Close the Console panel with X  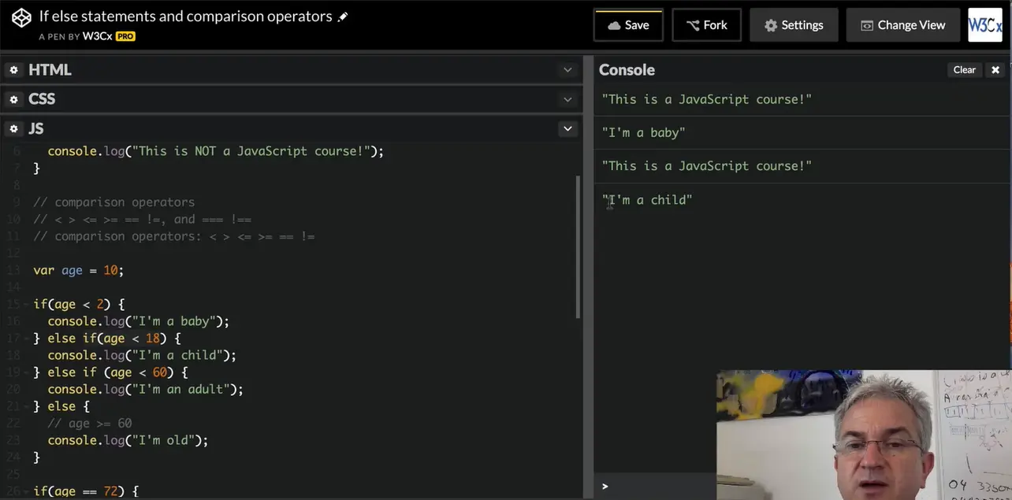click(995, 70)
